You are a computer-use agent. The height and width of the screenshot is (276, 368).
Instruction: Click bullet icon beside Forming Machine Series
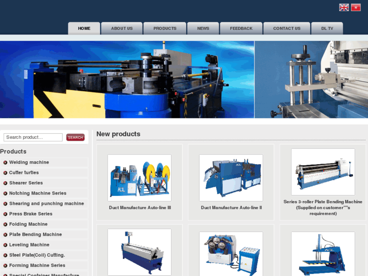tap(5, 266)
